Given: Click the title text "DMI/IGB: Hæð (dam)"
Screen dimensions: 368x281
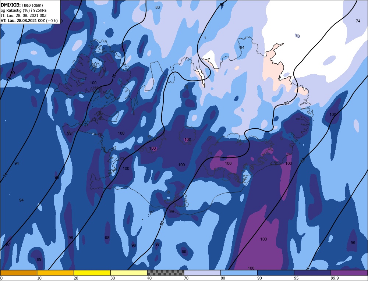Looking at the screenshot, I should pyautogui.click(x=22, y=5).
